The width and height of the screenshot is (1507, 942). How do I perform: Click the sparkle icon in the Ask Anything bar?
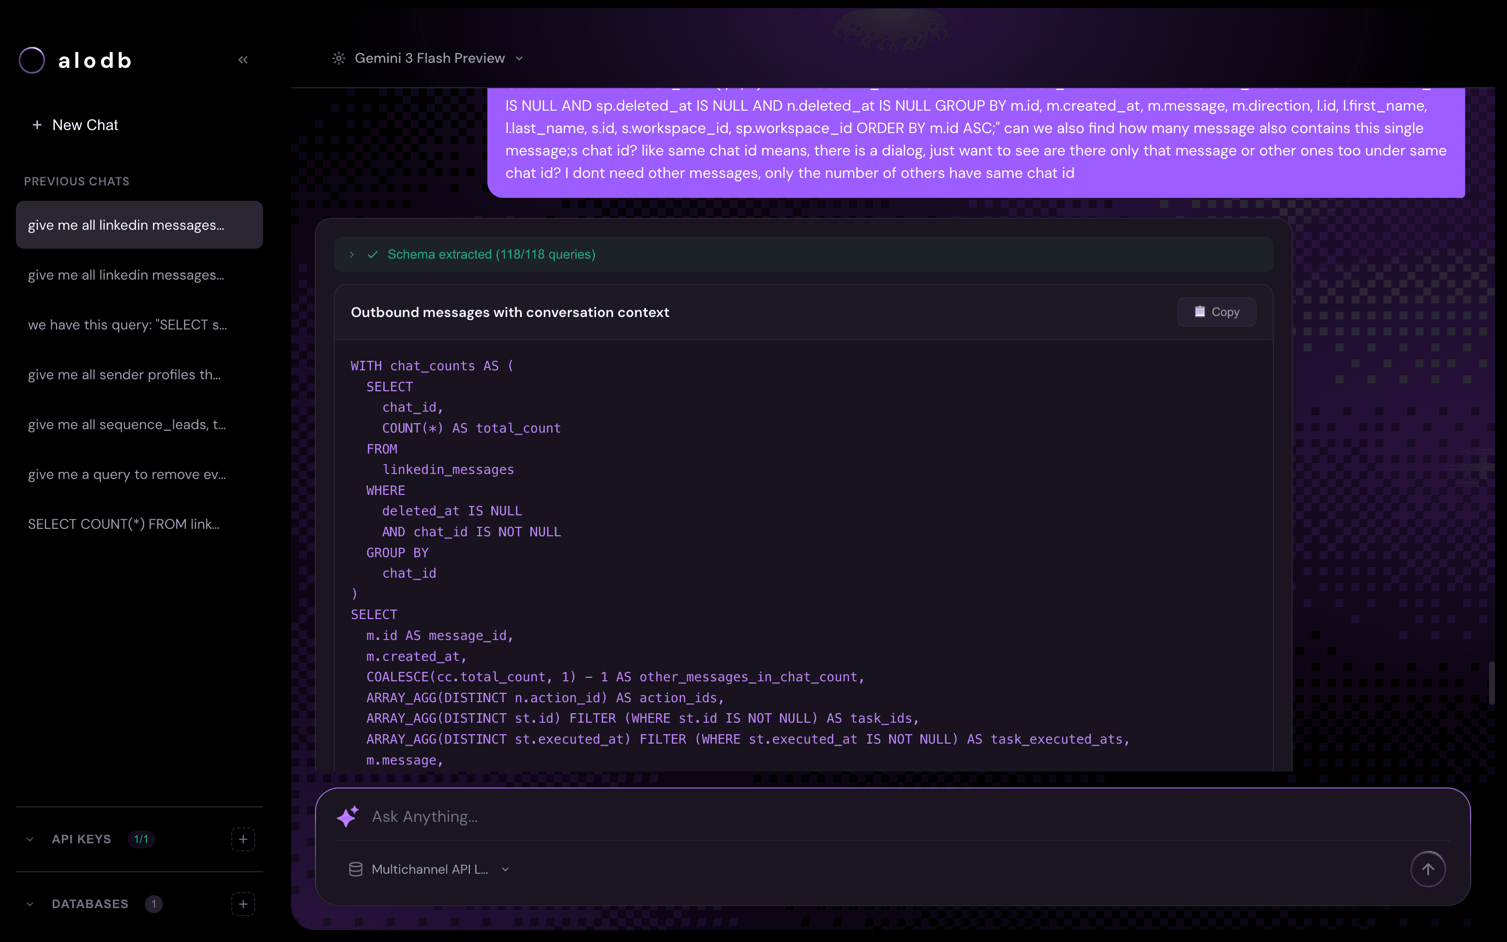[x=347, y=816]
